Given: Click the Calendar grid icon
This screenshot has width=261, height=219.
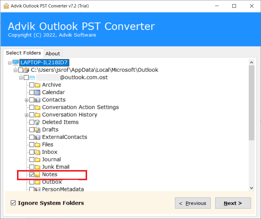Looking at the screenshot, I should [38, 92].
